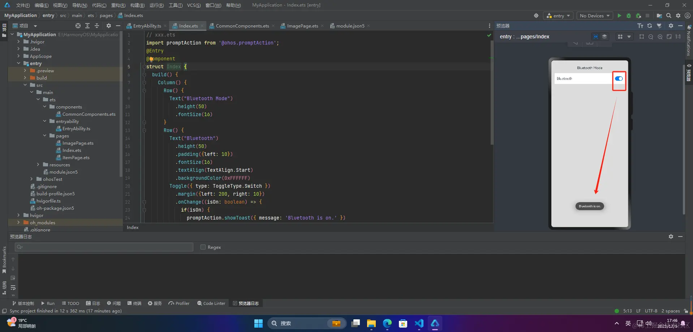Open Notifications bell on right edge

[689, 27]
